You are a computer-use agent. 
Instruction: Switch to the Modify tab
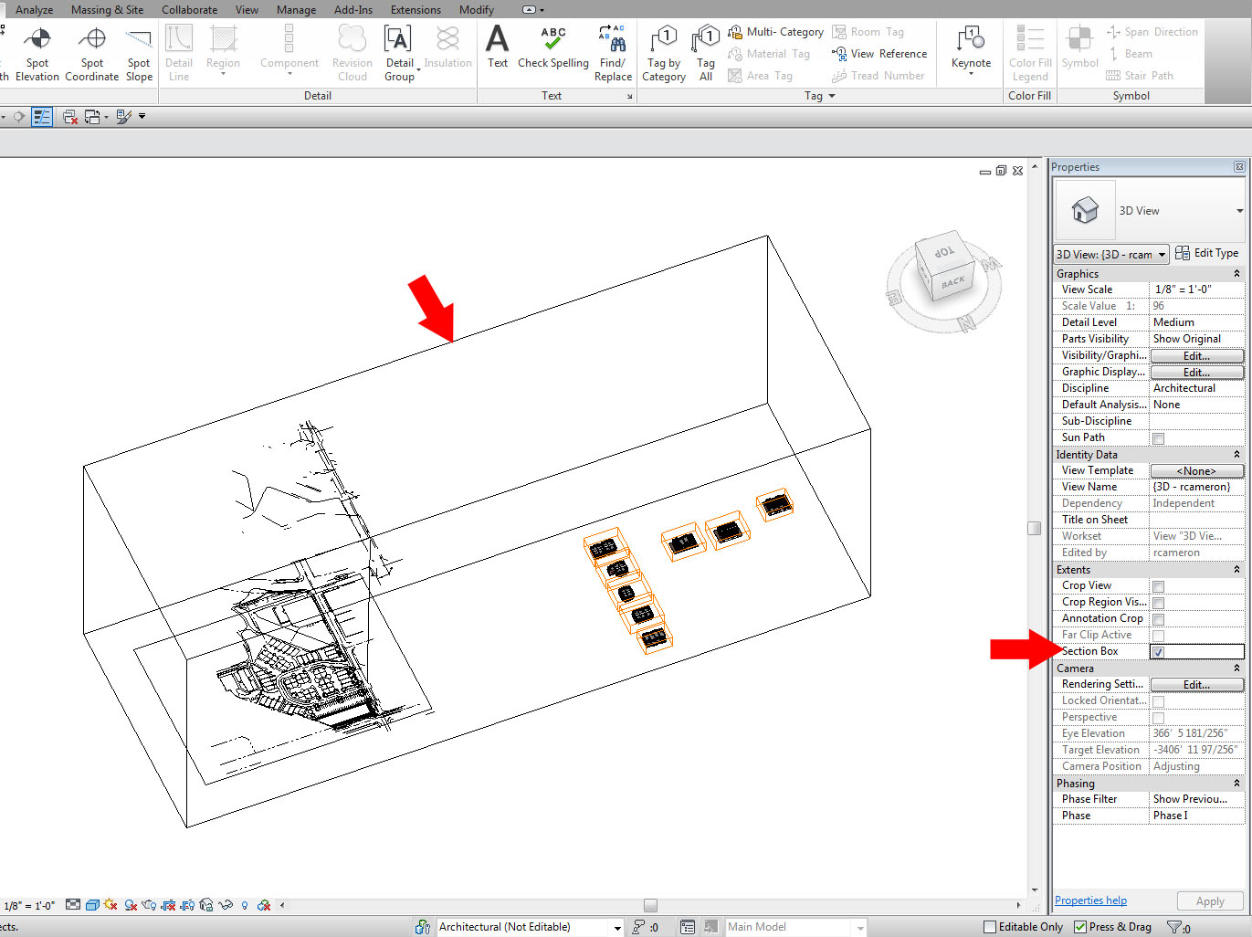click(477, 10)
